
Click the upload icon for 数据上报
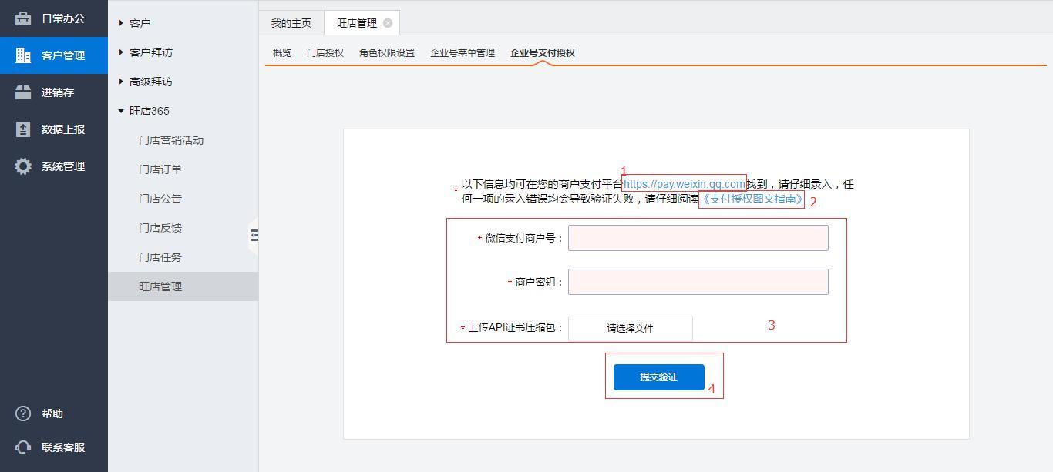click(23, 129)
